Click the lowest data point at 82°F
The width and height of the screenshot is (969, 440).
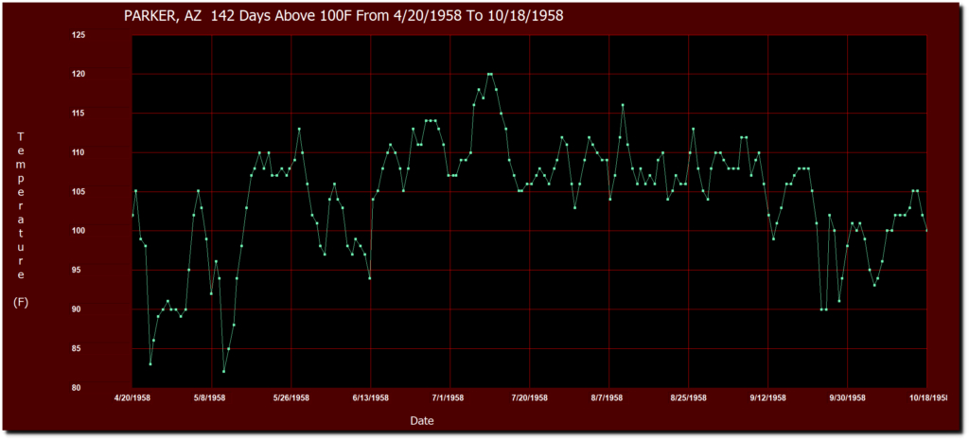224,372
